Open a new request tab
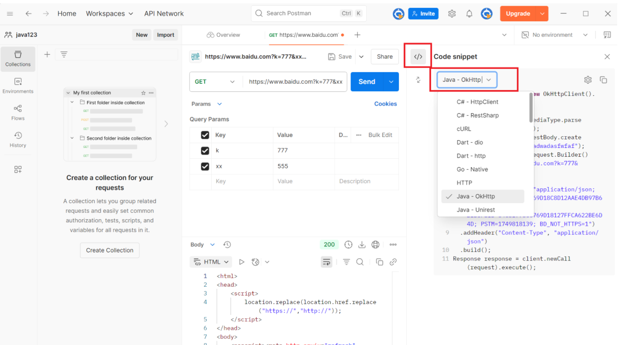Viewport: 621px width, 345px height. click(358, 35)
